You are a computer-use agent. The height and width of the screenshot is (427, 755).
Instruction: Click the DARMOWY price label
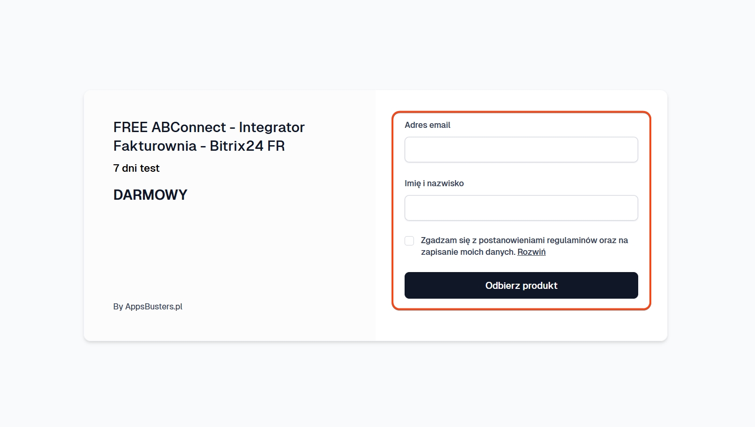pyautogui.click(x=150, y=195)
